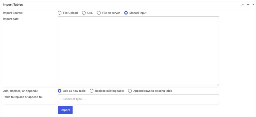Click the Import button
The image size is (256, 117).
pyautogui.click(x=65, y=110)
